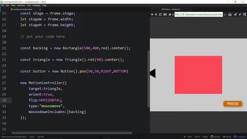Screen dimensions: 247x139
Task: Click 'stageH' variable on line 17
Action: click(x=35, y=25)
